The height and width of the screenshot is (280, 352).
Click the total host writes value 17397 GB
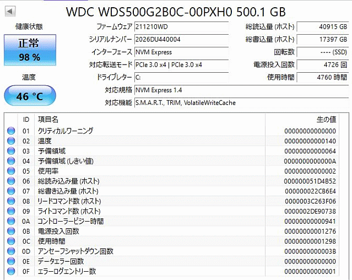[x=323, y=40]
